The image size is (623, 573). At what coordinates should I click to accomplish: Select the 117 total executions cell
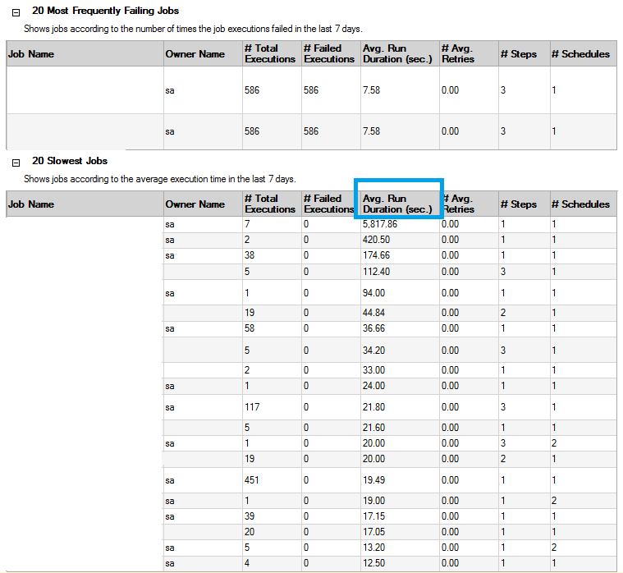coord(253,407)
